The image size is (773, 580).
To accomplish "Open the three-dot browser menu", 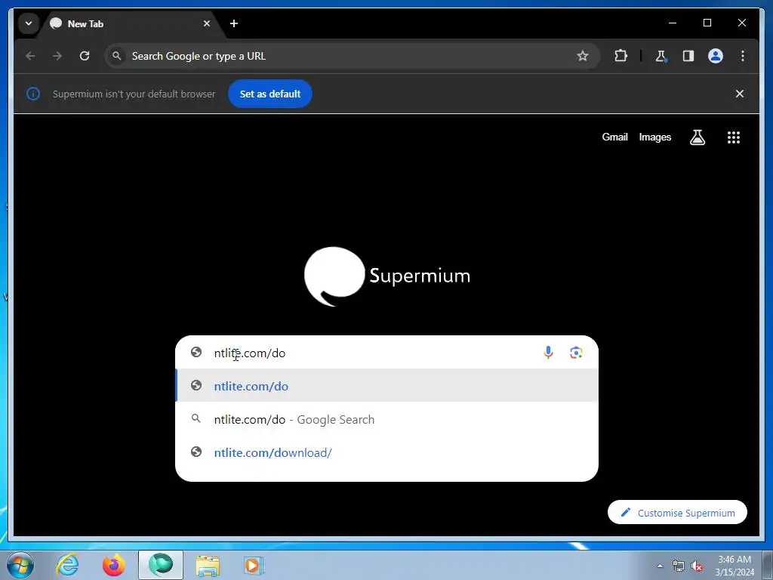I will click(x=743, y=56).
